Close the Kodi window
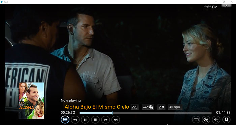The height and width of the screenshot is (125, 236). (232, 2)
